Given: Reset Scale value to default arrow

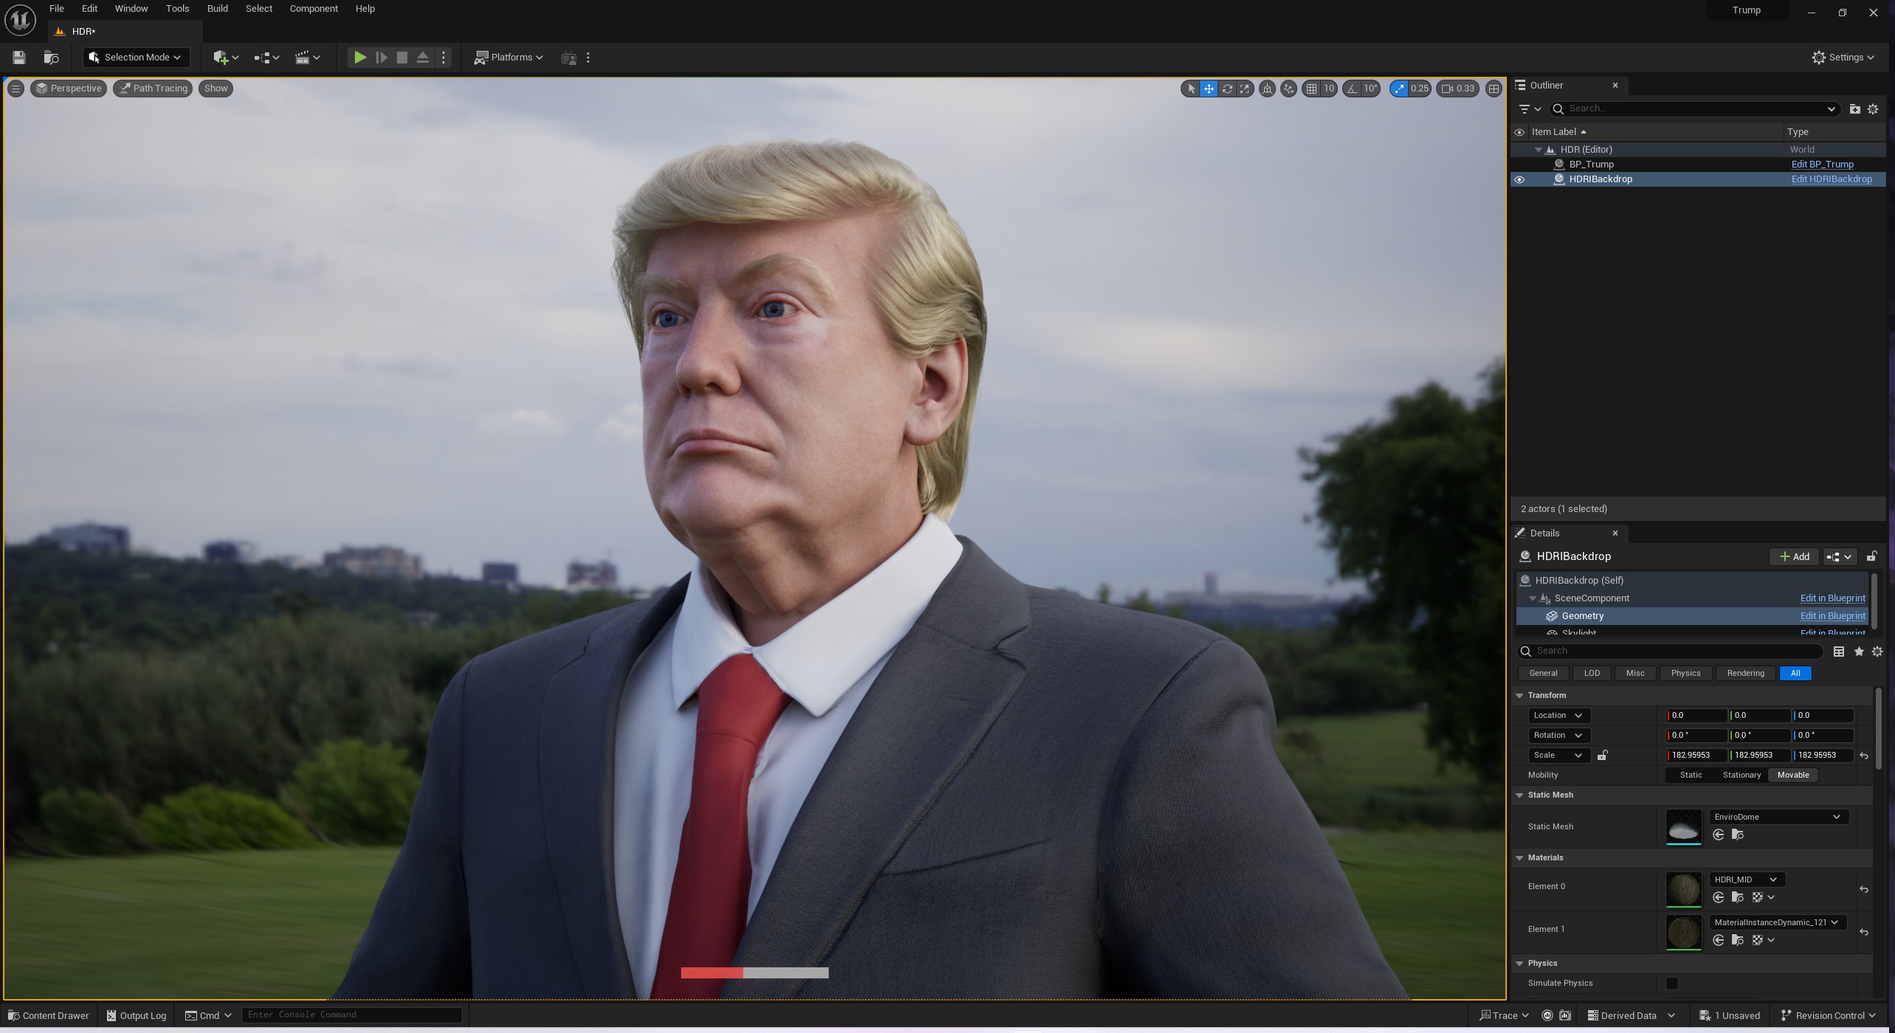Looking at the screenshot, I should (x=1864, y=756).
